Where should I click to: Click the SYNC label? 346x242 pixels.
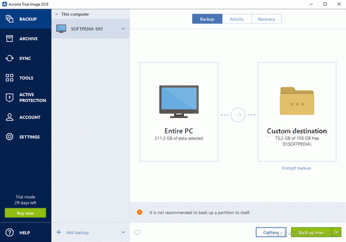coord(25,58)
